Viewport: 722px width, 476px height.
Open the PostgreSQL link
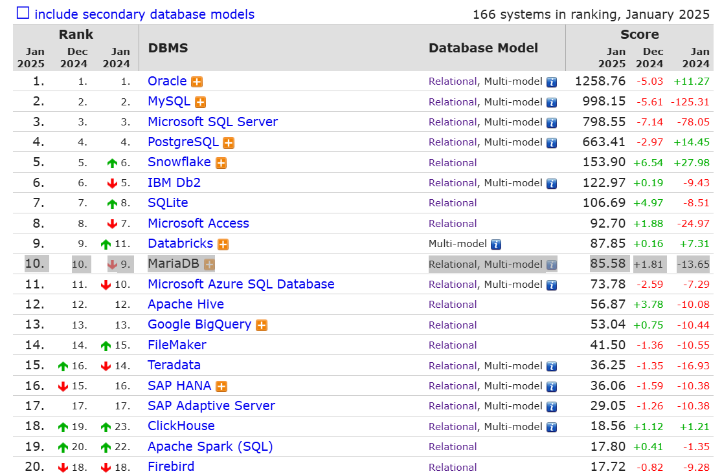pos(183,142)
